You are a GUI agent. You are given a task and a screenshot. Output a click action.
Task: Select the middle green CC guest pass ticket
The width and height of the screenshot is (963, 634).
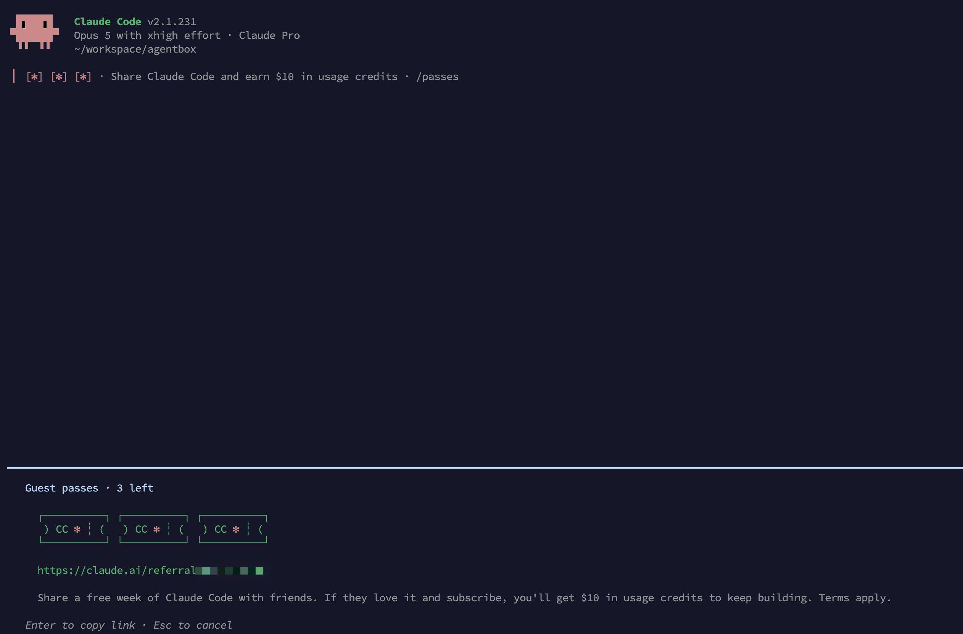pos(153,529)
